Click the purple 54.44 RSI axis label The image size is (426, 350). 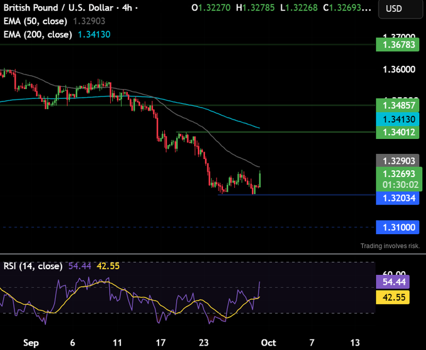[393, 282]
